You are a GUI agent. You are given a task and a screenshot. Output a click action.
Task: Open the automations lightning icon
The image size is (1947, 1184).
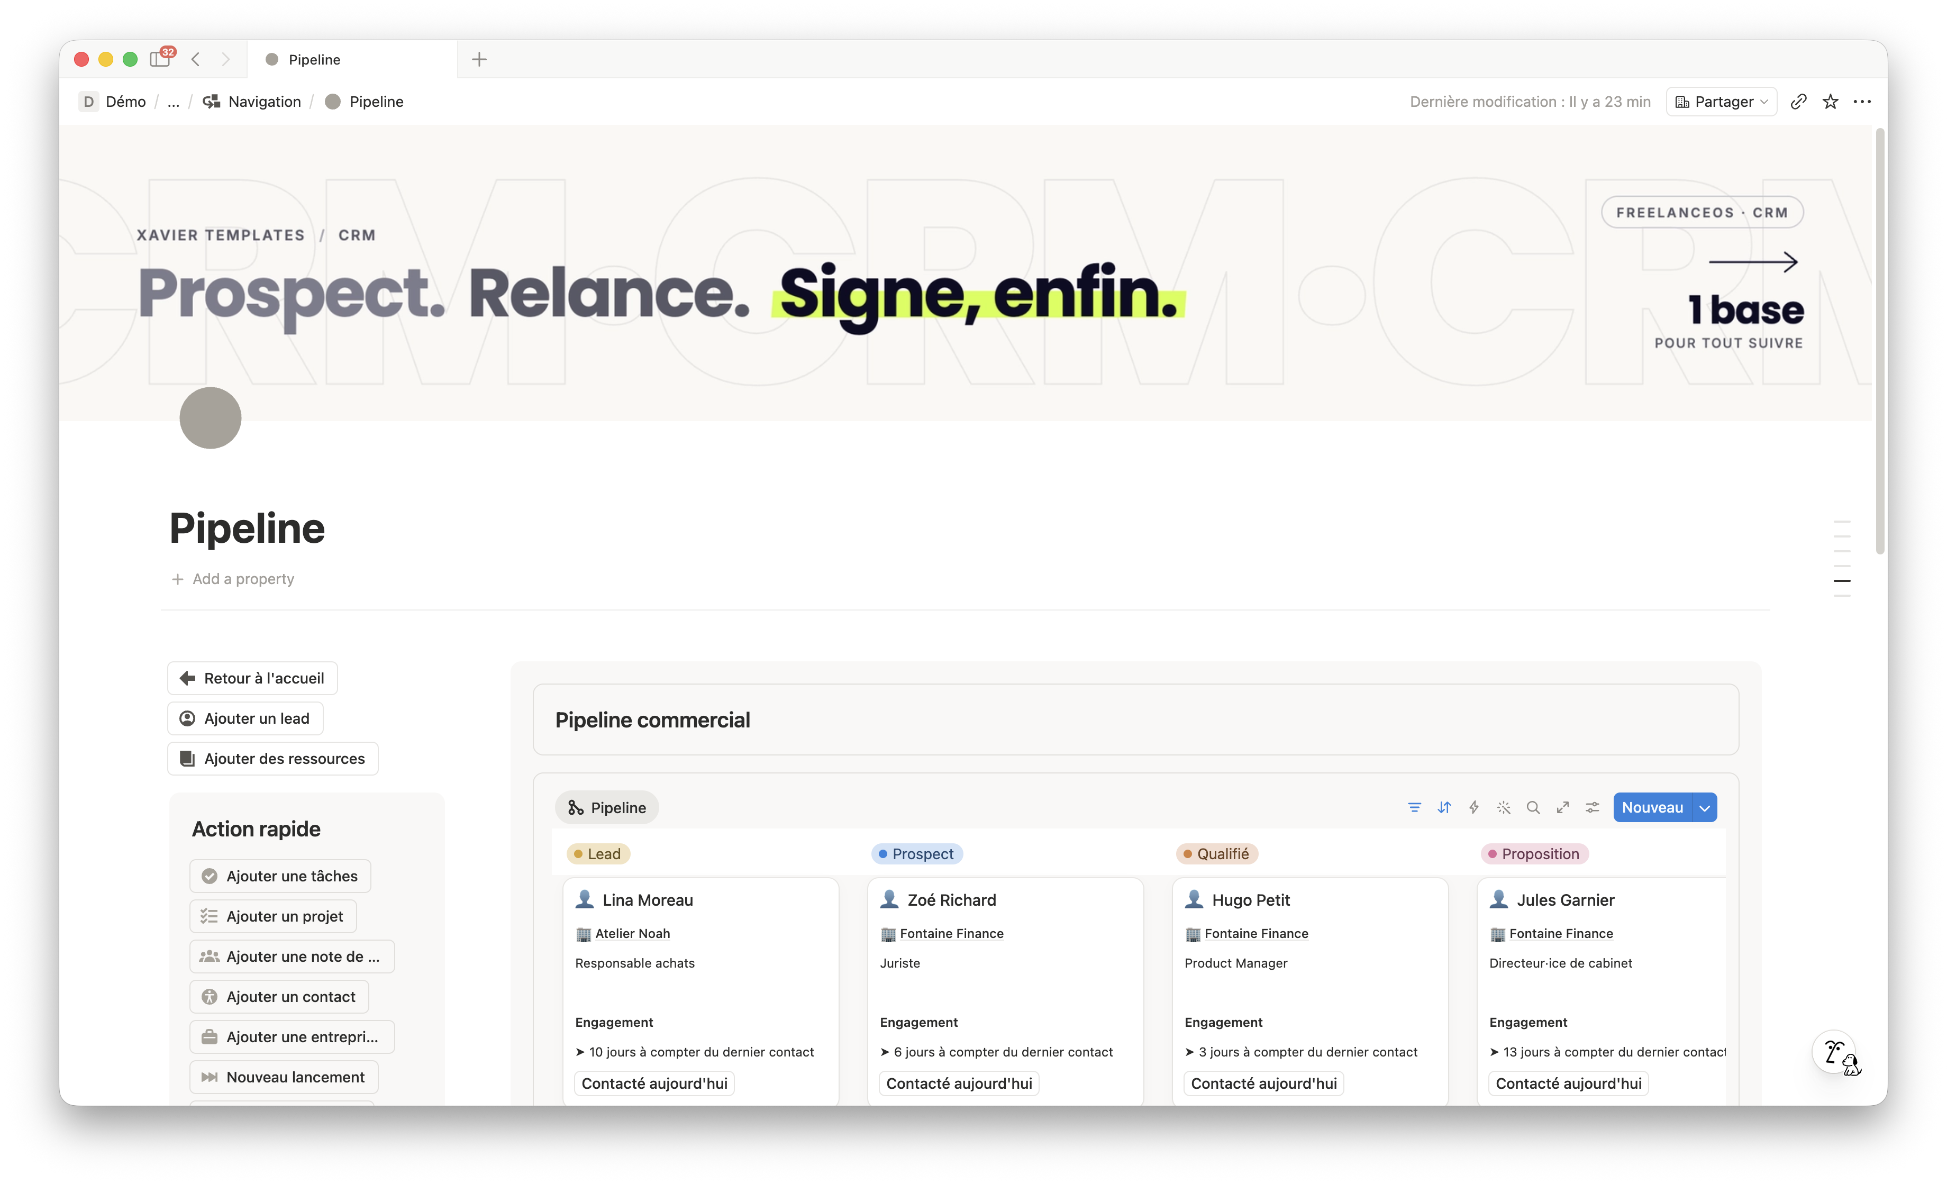1473,807
